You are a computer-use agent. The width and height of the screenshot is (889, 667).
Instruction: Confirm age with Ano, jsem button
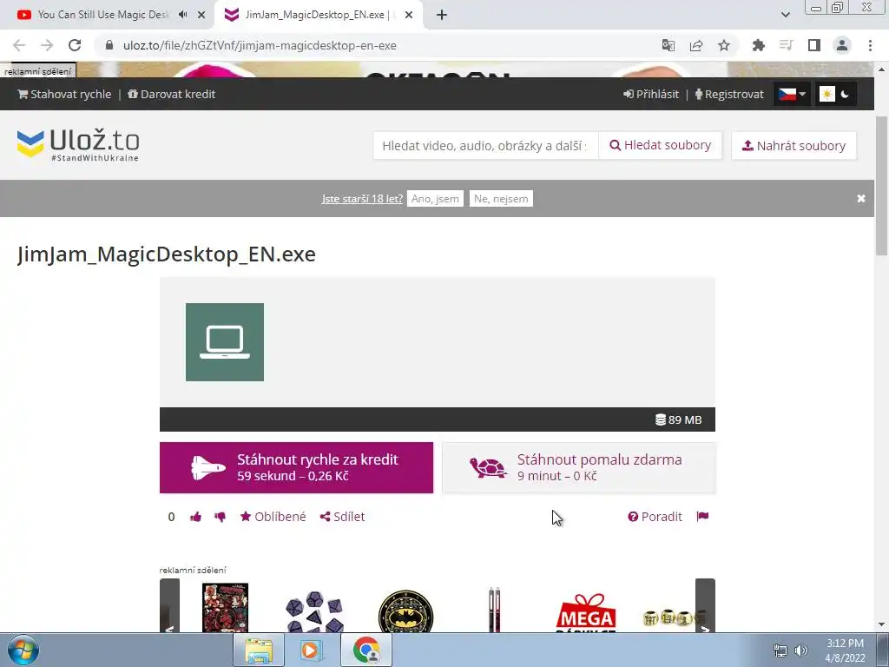pos(435,199)
